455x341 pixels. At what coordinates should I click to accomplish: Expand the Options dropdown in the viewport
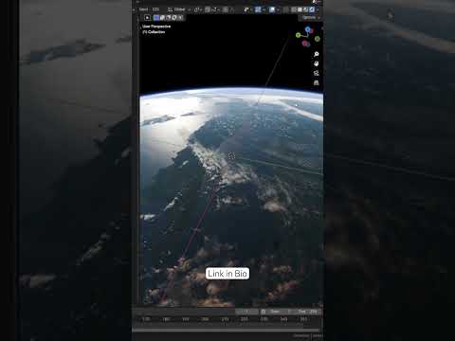point(310,17)
